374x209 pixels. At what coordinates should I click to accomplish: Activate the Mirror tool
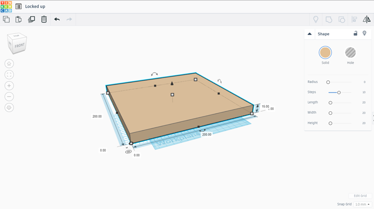point(367,19)
